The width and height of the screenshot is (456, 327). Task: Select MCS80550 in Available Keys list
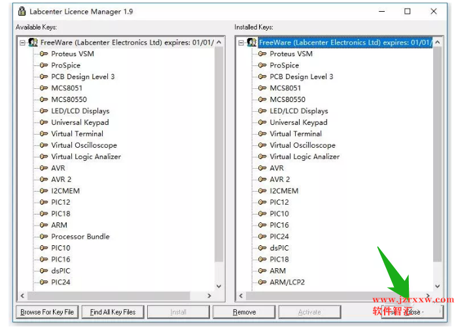tap(69, 99)
